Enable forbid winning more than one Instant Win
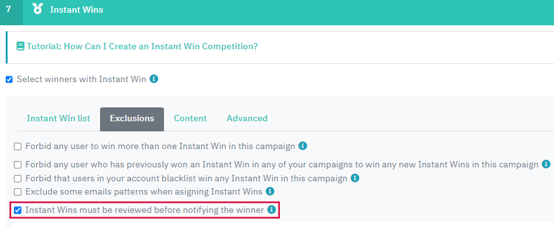This screenshot has width=554, height=228. [x=18, y=147]
